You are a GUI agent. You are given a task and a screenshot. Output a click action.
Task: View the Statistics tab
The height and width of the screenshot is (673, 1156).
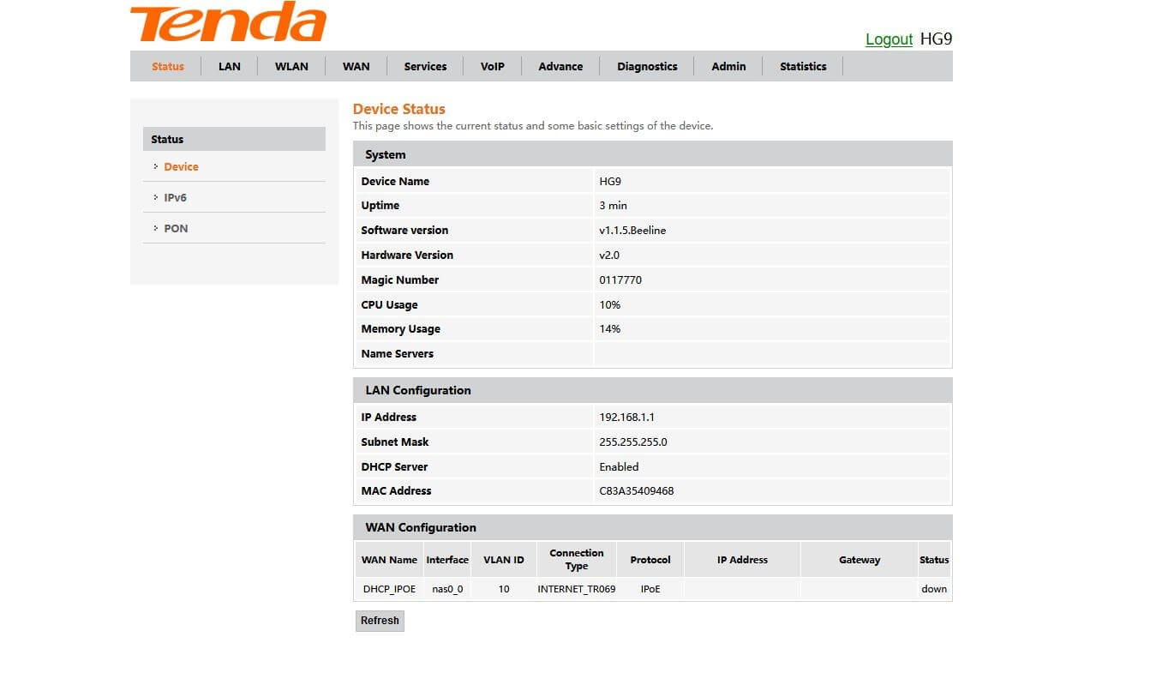(803, 66)
